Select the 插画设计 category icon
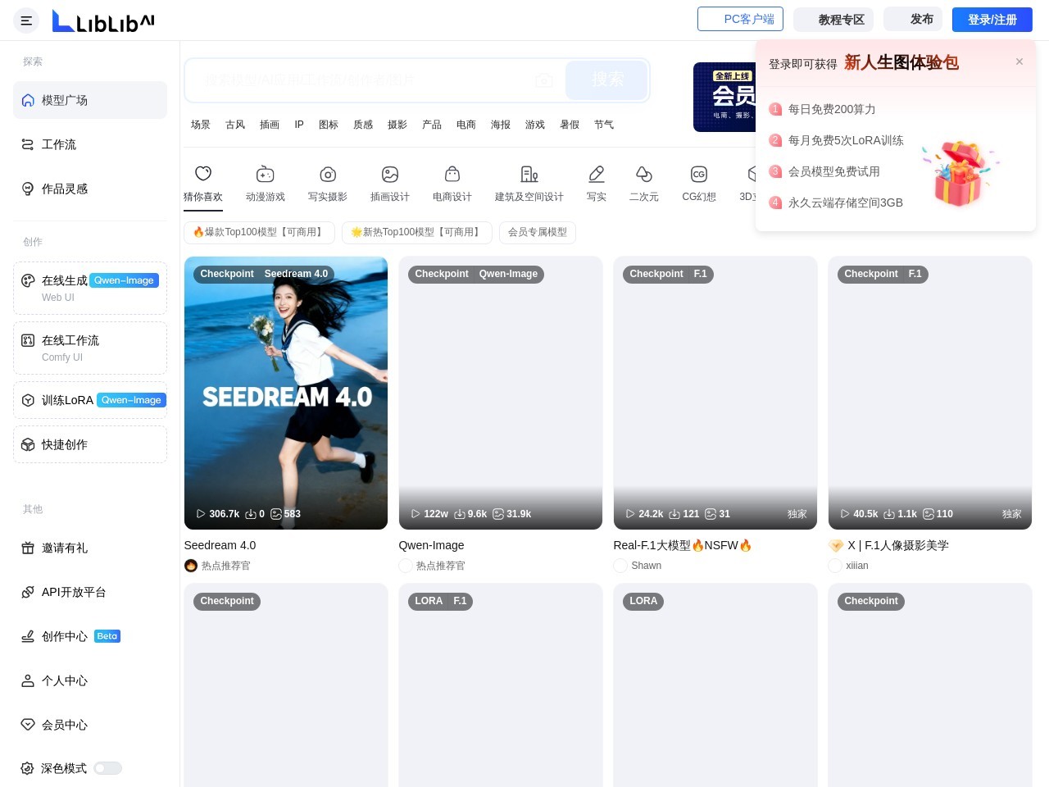 tap(390, 175)
